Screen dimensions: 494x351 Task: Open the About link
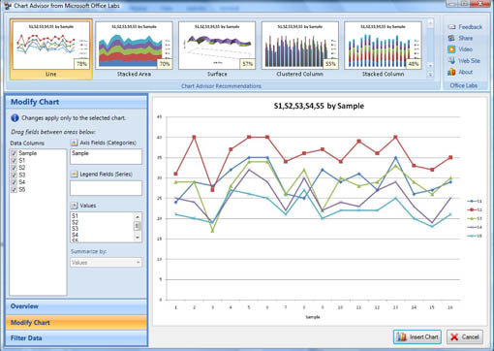466,72
